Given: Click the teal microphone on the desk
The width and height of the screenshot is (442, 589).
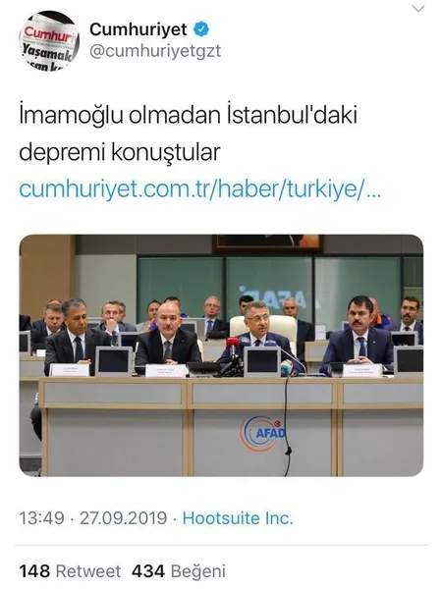Looking at the screenshot, I should click(286, 365).
